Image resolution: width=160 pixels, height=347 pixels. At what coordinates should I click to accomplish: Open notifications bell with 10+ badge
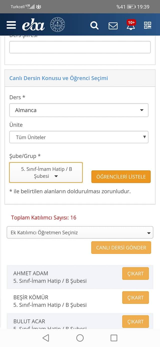pyautogui.click(x=131, y=25)
